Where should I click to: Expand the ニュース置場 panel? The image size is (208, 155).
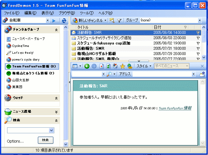point(56,112)
